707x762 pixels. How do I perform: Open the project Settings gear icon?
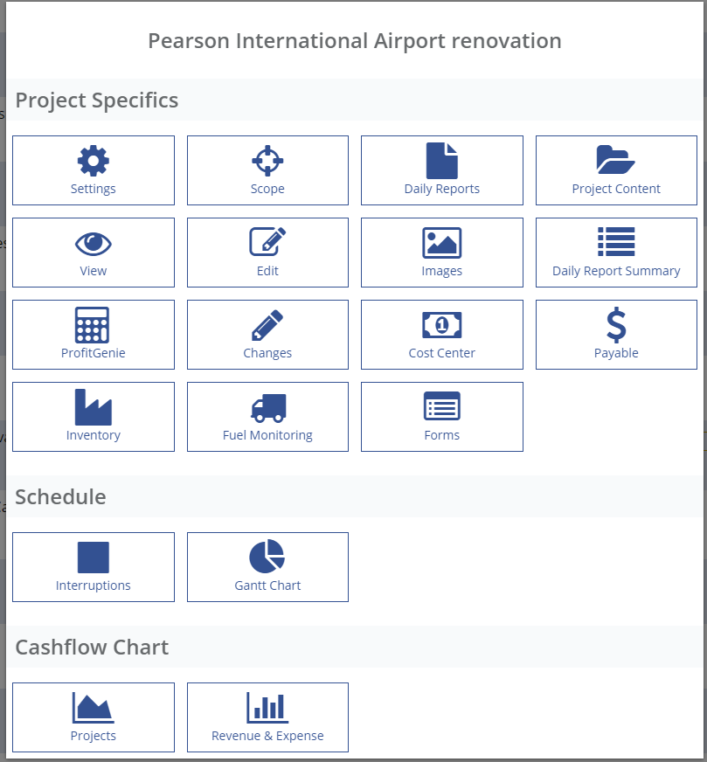click(94, 162)
